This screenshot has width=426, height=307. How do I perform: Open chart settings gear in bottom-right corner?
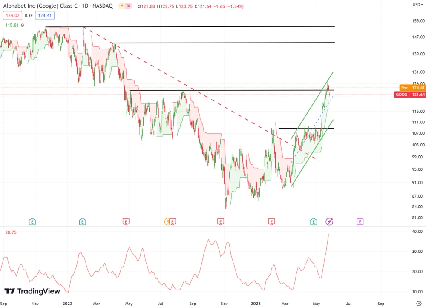tap(419, 304)
